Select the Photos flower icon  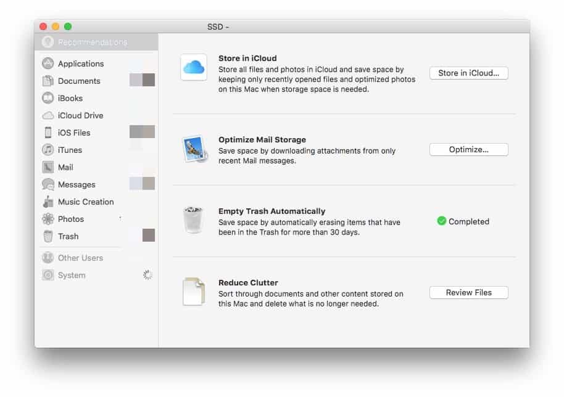pyautogui.click(x=48, y=219)
